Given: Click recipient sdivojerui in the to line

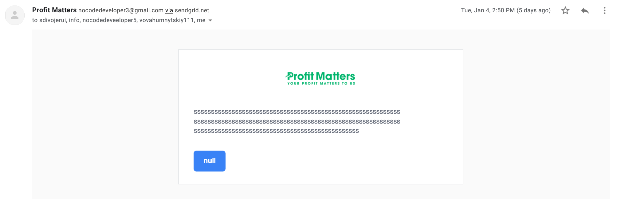Looking at the screenshot, I should pyautogui.click(x=52, y=20).
